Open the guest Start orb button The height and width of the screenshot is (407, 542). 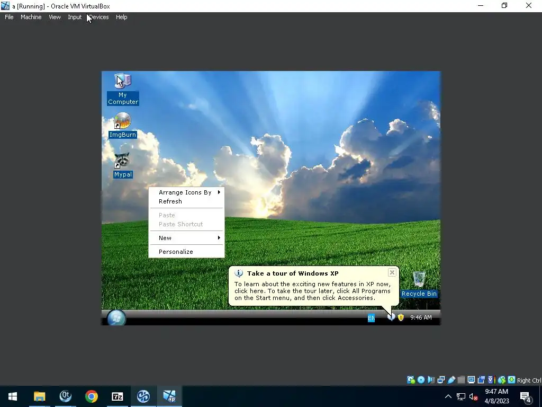point(116,318)
